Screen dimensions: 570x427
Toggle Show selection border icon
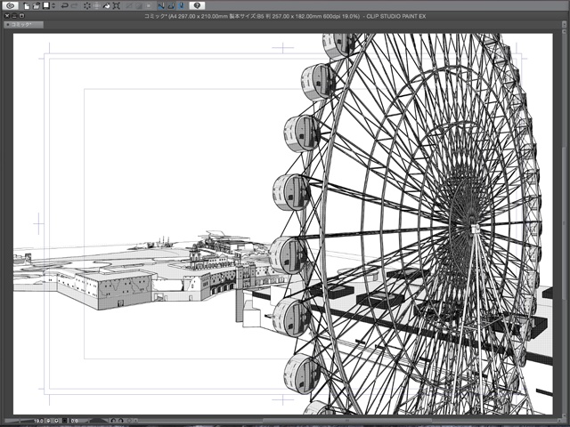[x=149, y=6]
